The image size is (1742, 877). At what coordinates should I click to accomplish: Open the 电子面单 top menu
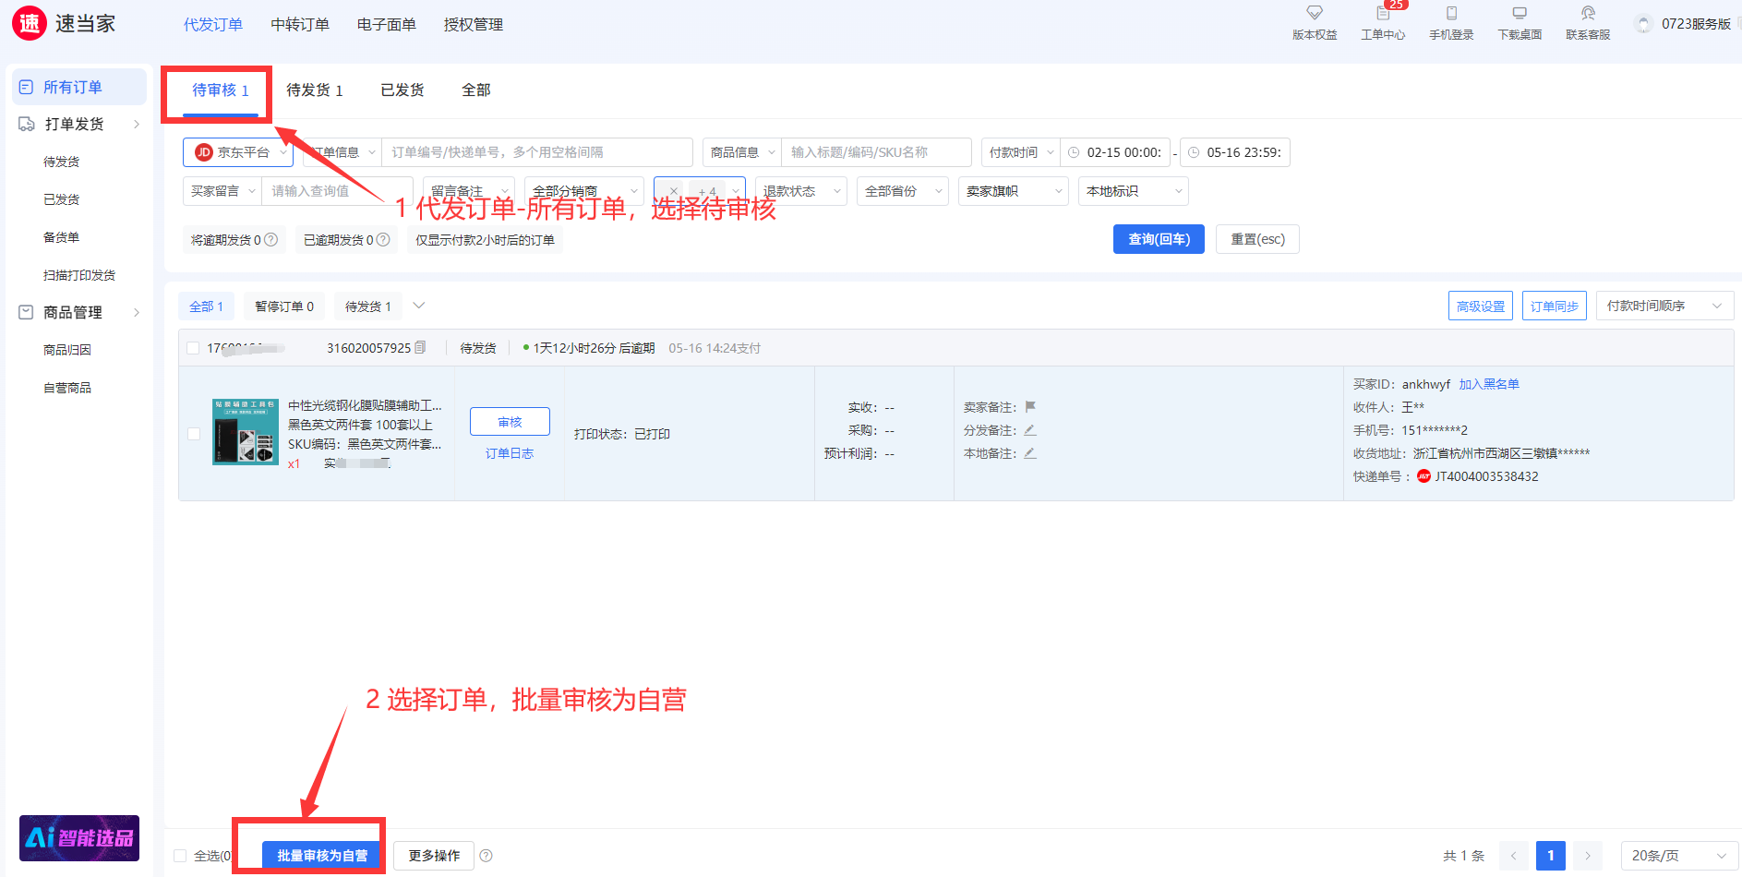pyautogui.click(x=386, y=25)
